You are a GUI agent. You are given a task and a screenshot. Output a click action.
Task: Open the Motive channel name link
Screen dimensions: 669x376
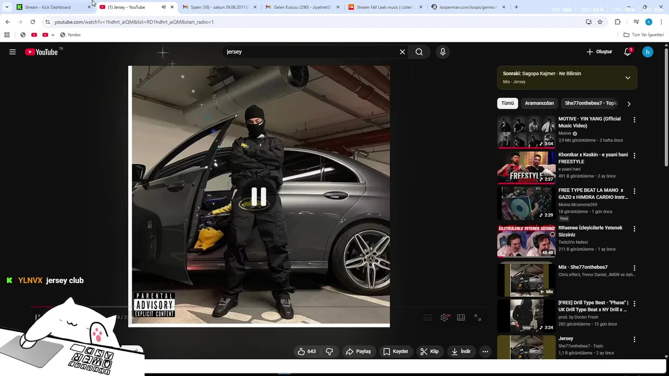point(565,134)
